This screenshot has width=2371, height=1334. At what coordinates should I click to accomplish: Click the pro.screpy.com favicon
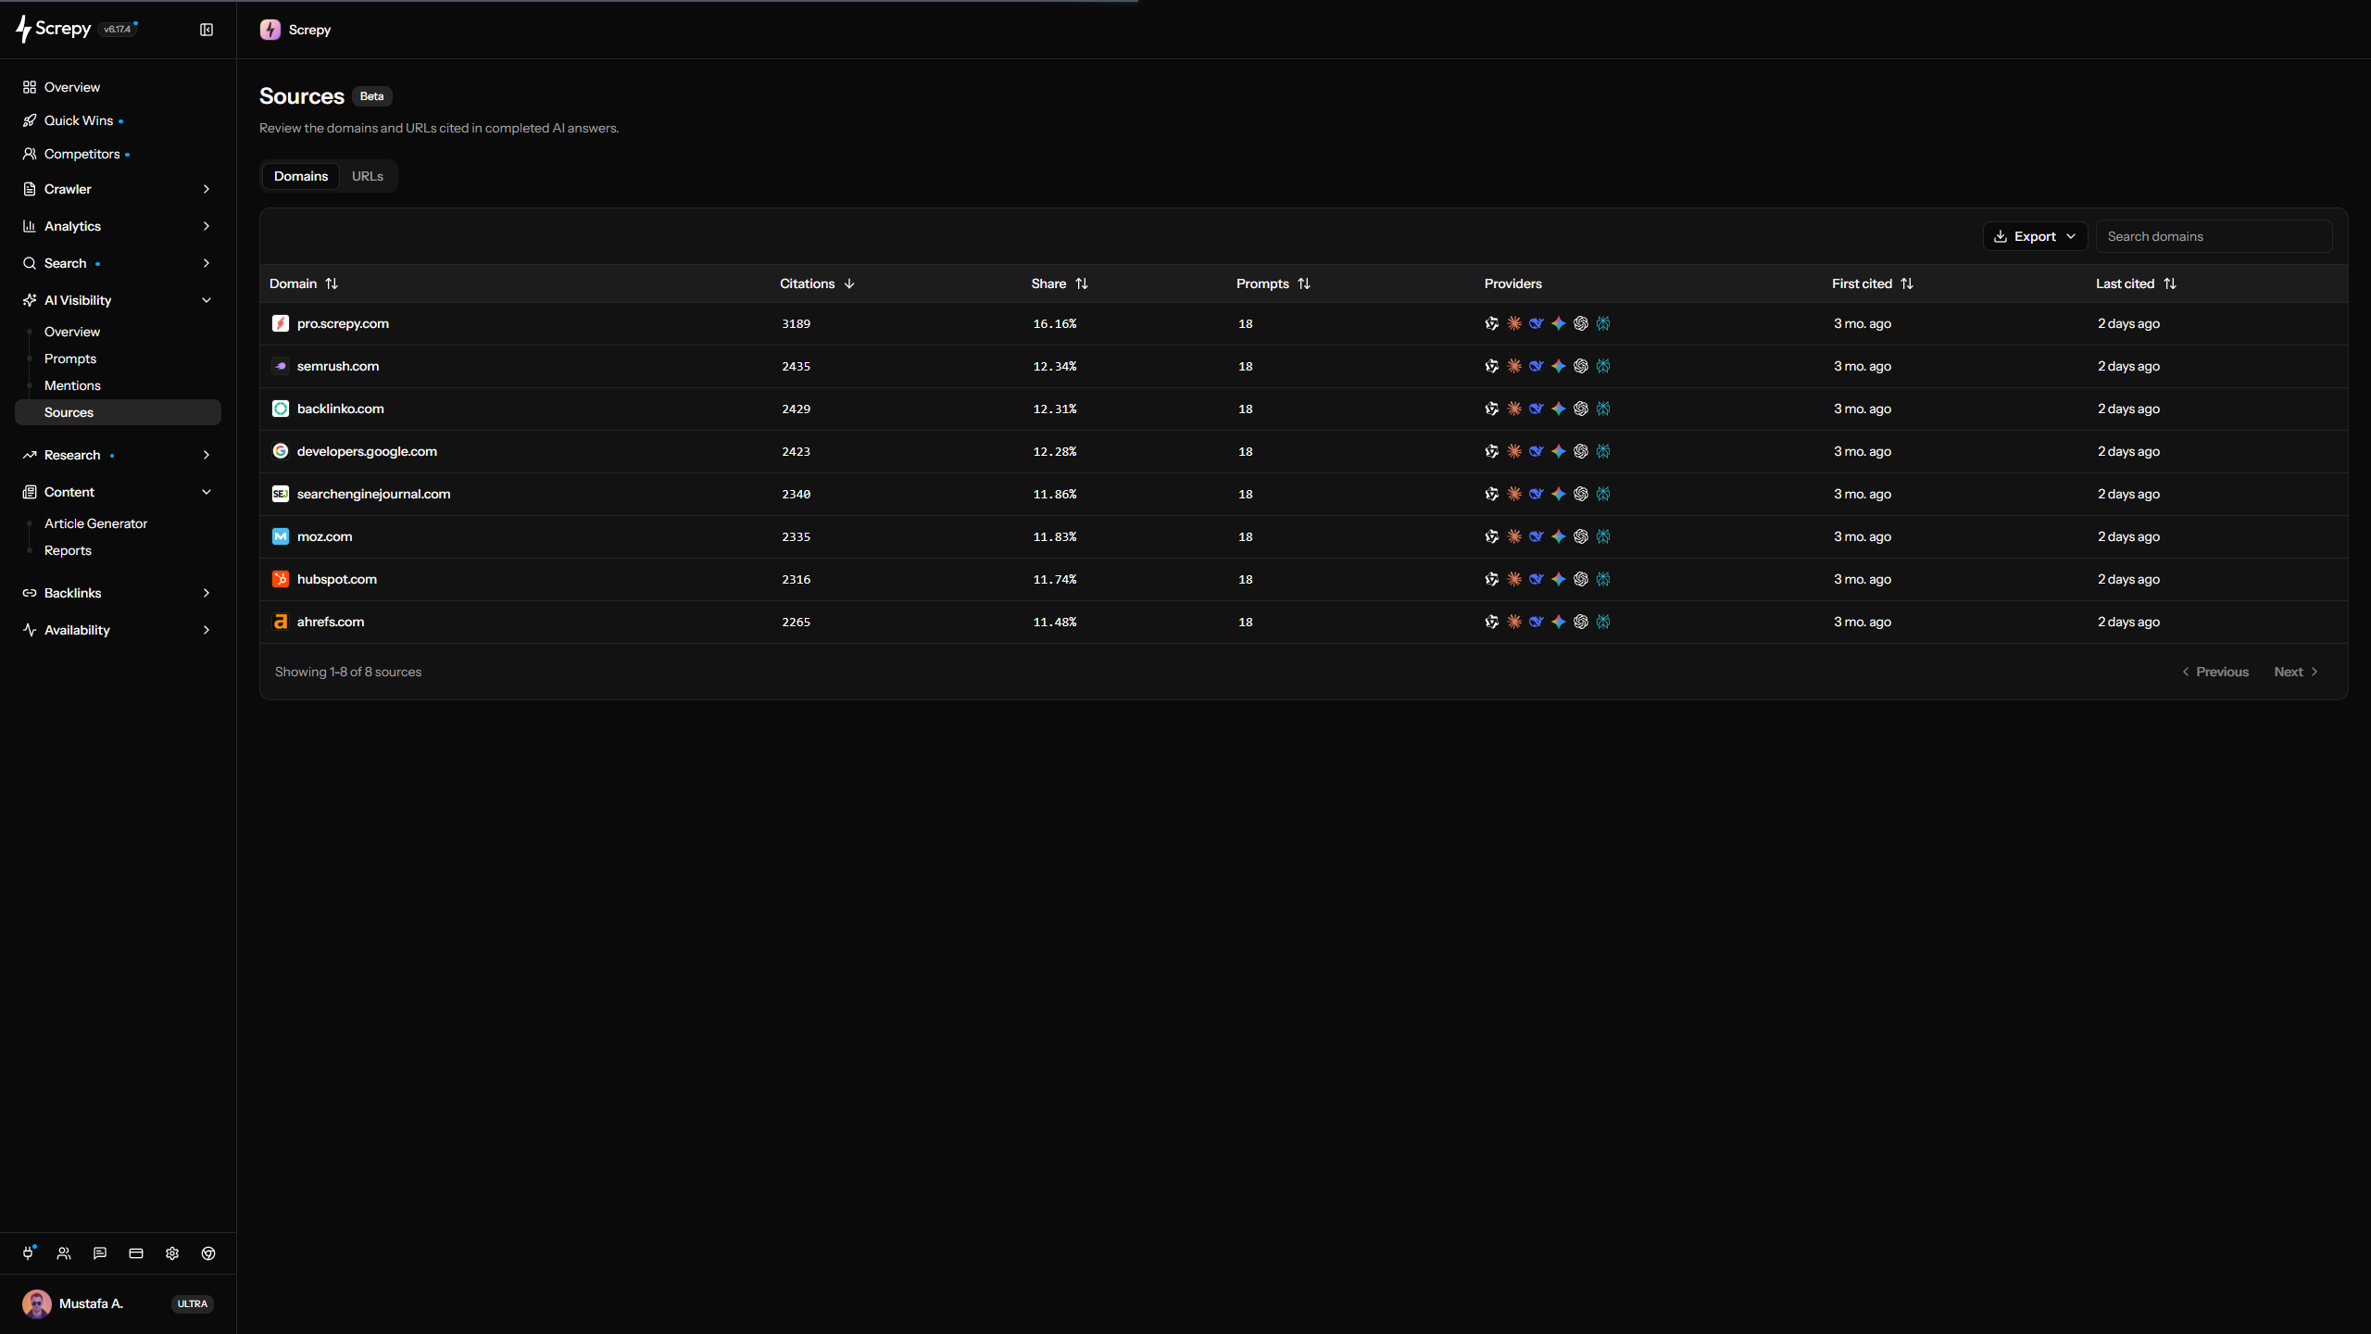[x=281, y=323]
